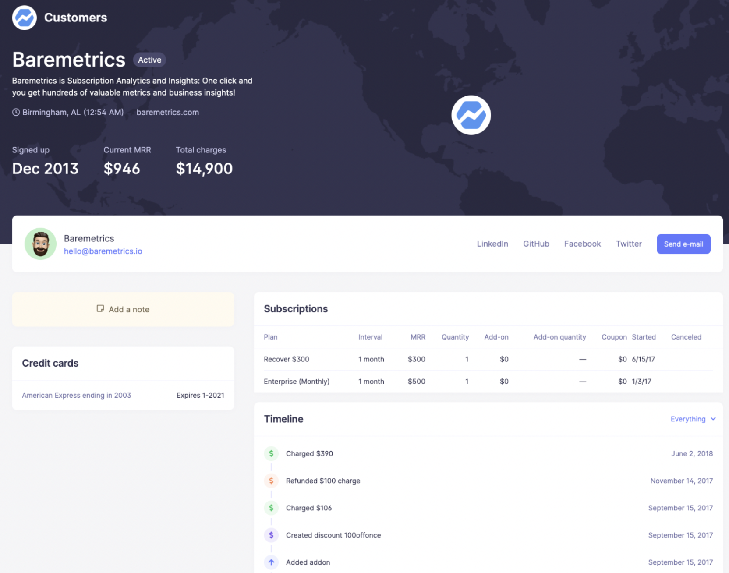Click the note icon inside Add a note
This screenshot has width=729, height=573.
(101, 309)
